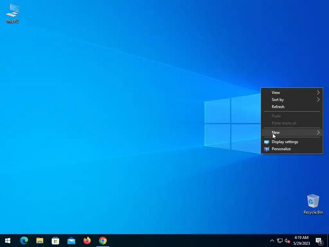Choose Refresh from the context menu

[x=292, y=107]
